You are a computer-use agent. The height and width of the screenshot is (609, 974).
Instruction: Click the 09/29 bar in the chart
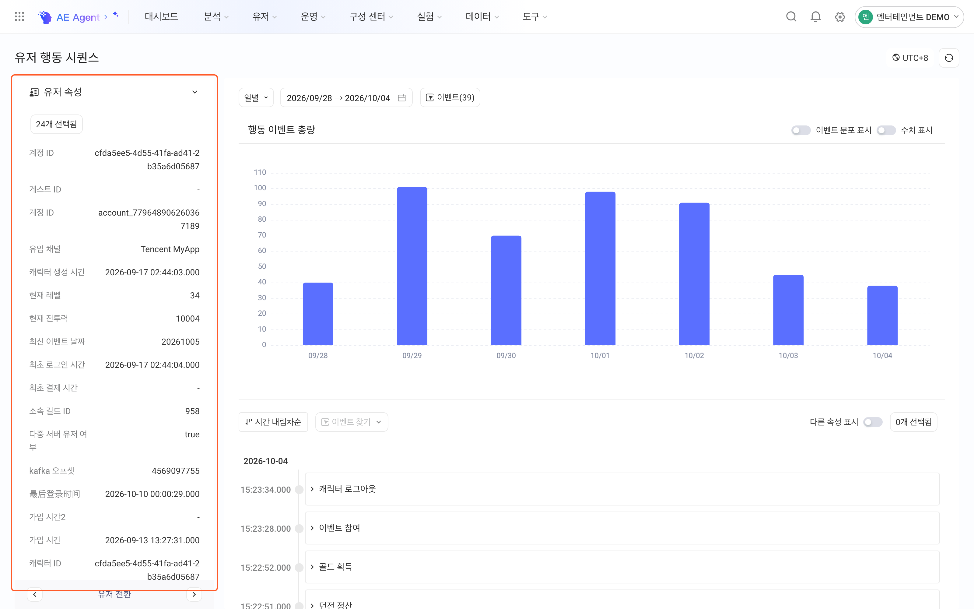pyautogui.click(x=412, y=266)
